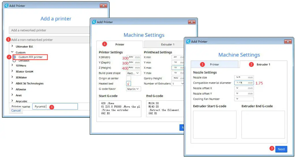Screen dimensions: 296x158
Task: Click the Extruder End G-code text area
Action: [x=263, y=125]
